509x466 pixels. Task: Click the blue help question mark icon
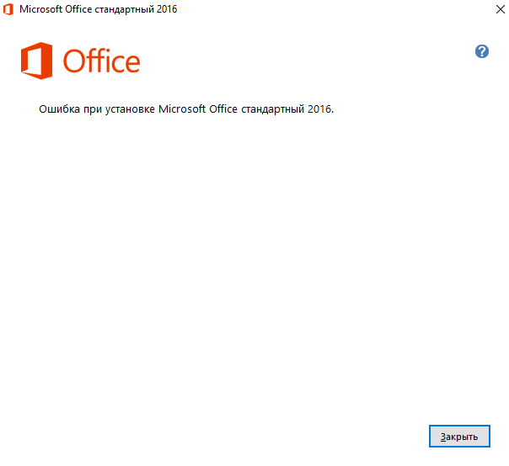482,51
